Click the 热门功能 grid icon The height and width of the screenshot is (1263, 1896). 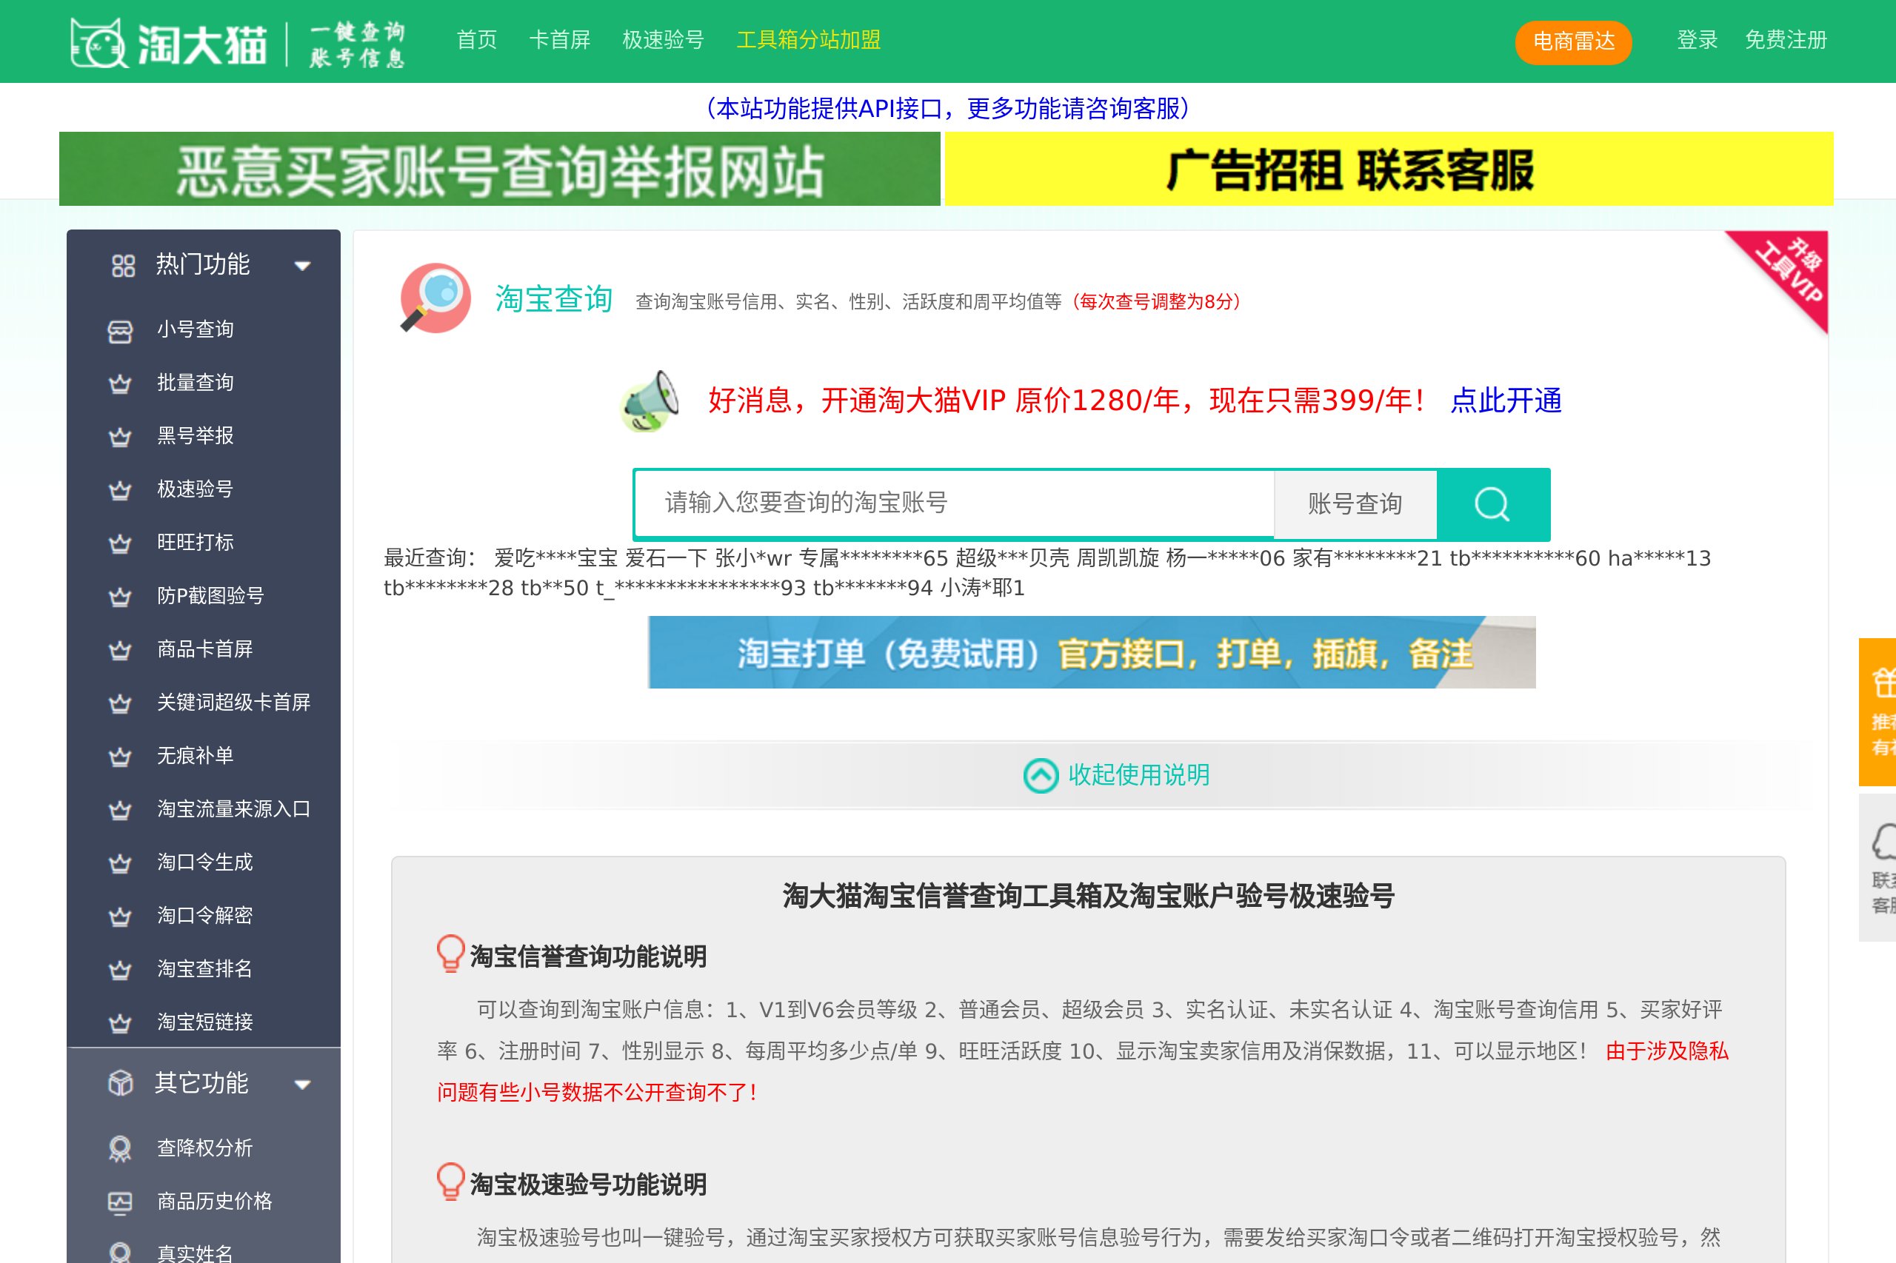coord(123,266)
